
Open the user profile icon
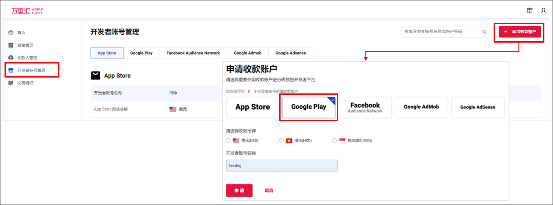tap(543, 10)
